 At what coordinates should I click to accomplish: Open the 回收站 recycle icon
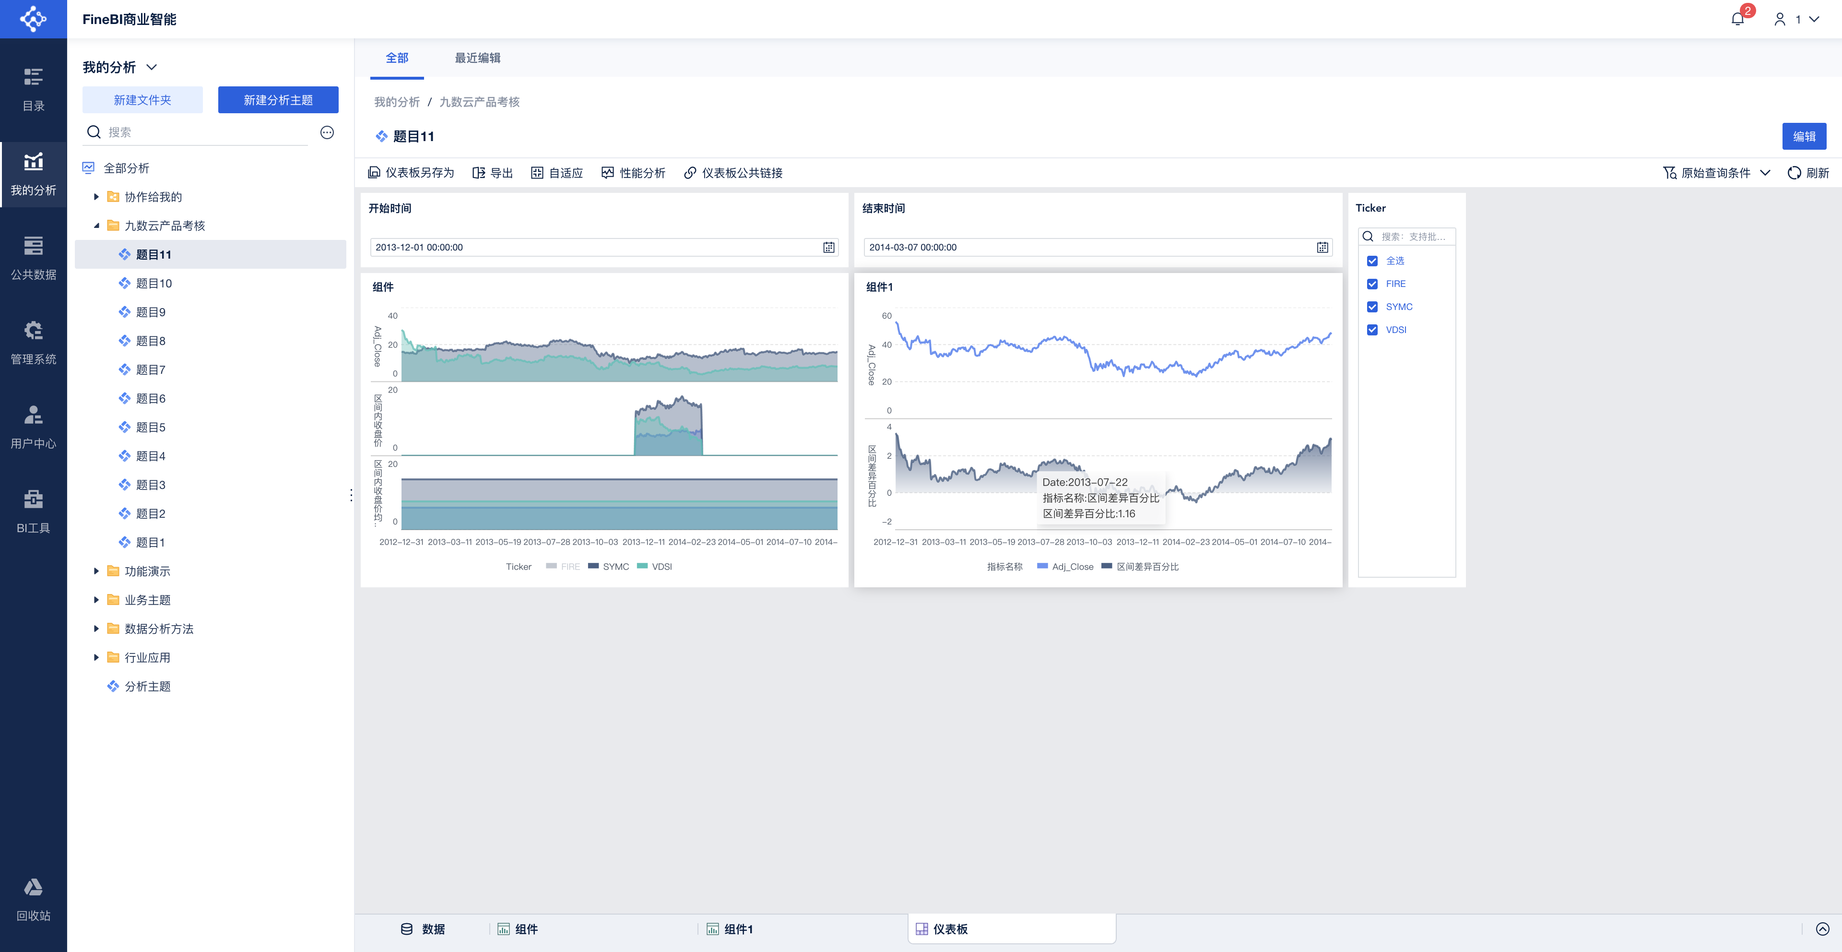click(x=33, y=888)
